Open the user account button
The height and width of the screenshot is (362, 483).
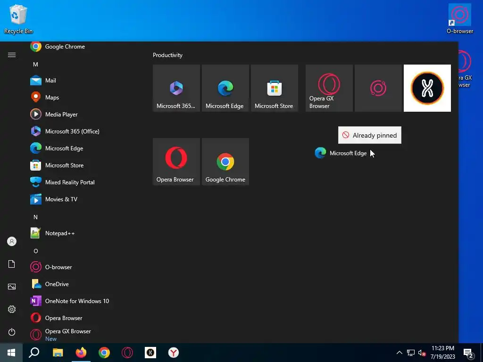[x=12, y=241]
